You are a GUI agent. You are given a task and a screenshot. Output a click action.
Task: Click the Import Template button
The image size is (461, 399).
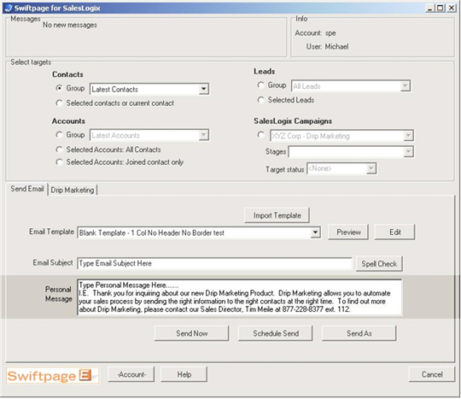[277, 215]
